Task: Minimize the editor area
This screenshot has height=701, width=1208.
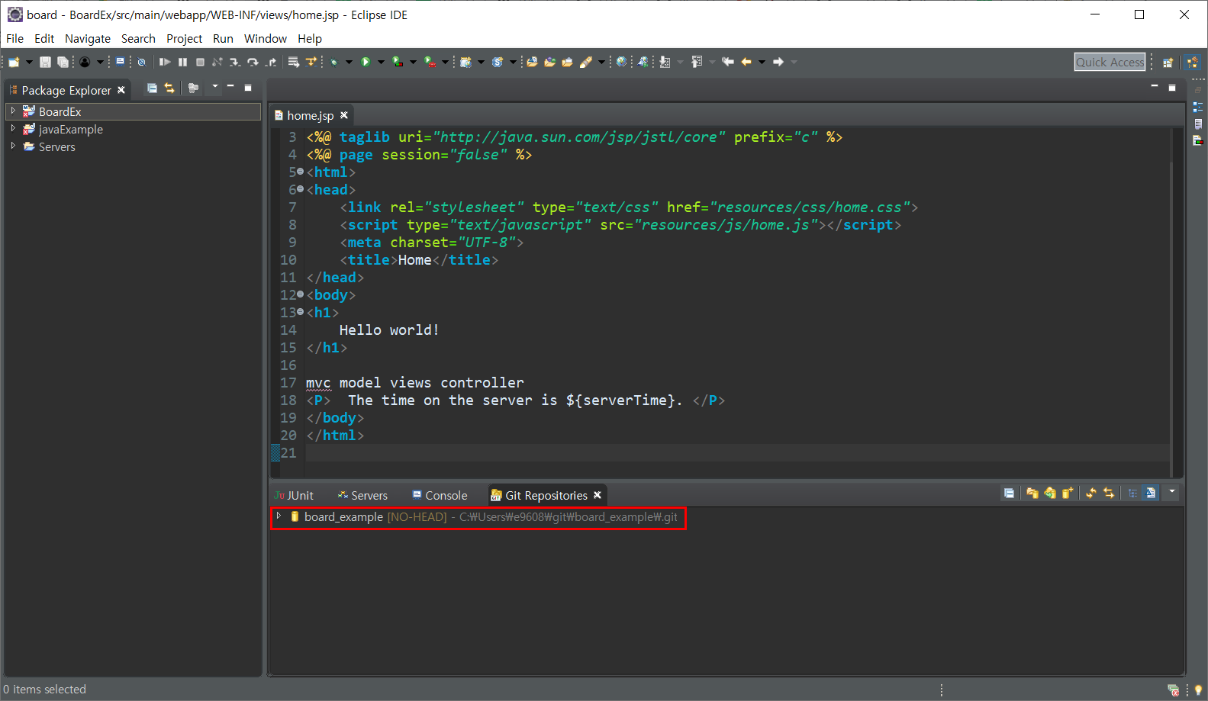Action: [1155, 87]
